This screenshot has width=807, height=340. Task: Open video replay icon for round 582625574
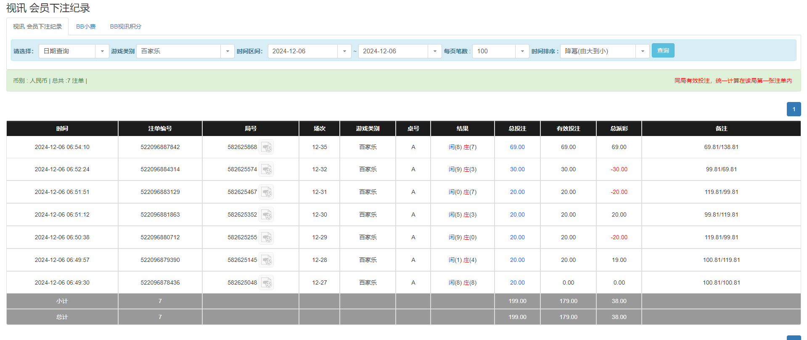266,170
